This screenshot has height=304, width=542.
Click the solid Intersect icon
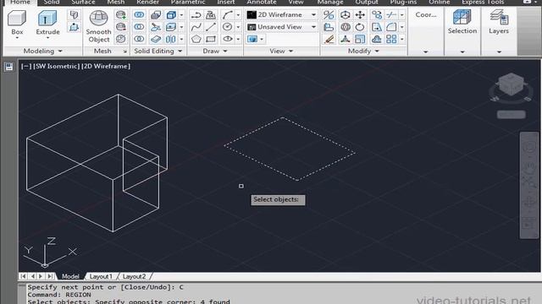pos(139,39)
